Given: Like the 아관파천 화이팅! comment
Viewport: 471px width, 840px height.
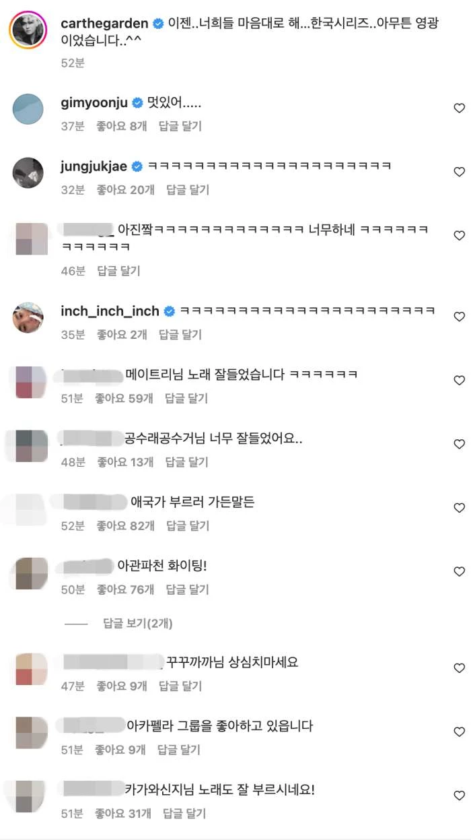Looking at the screenshot, I should click(x=459, y=572).
